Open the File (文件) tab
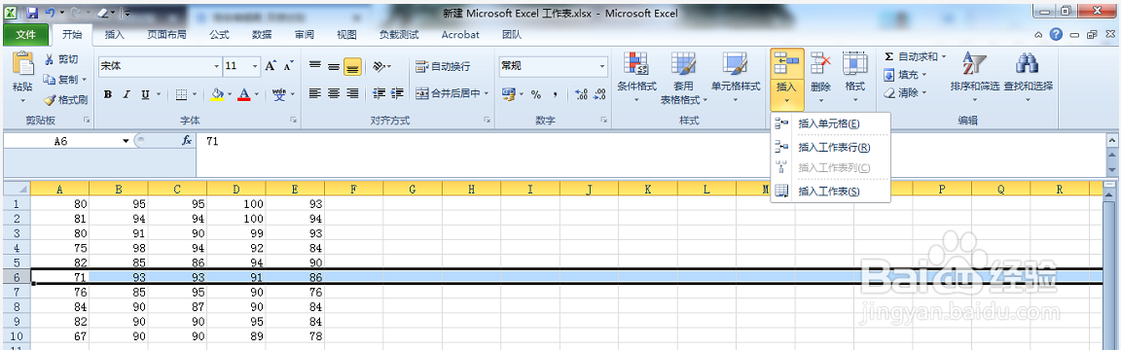 coord(25,34)
